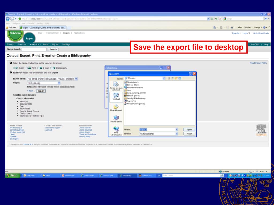The width and height of the screenshot is (274, 205).
Task: Expand the Filnamn dropdown arrow
Action: pos(177,129)
